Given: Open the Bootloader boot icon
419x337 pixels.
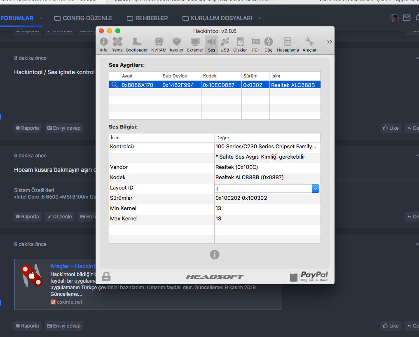Looking at the screenshot, I should (137, 44).
